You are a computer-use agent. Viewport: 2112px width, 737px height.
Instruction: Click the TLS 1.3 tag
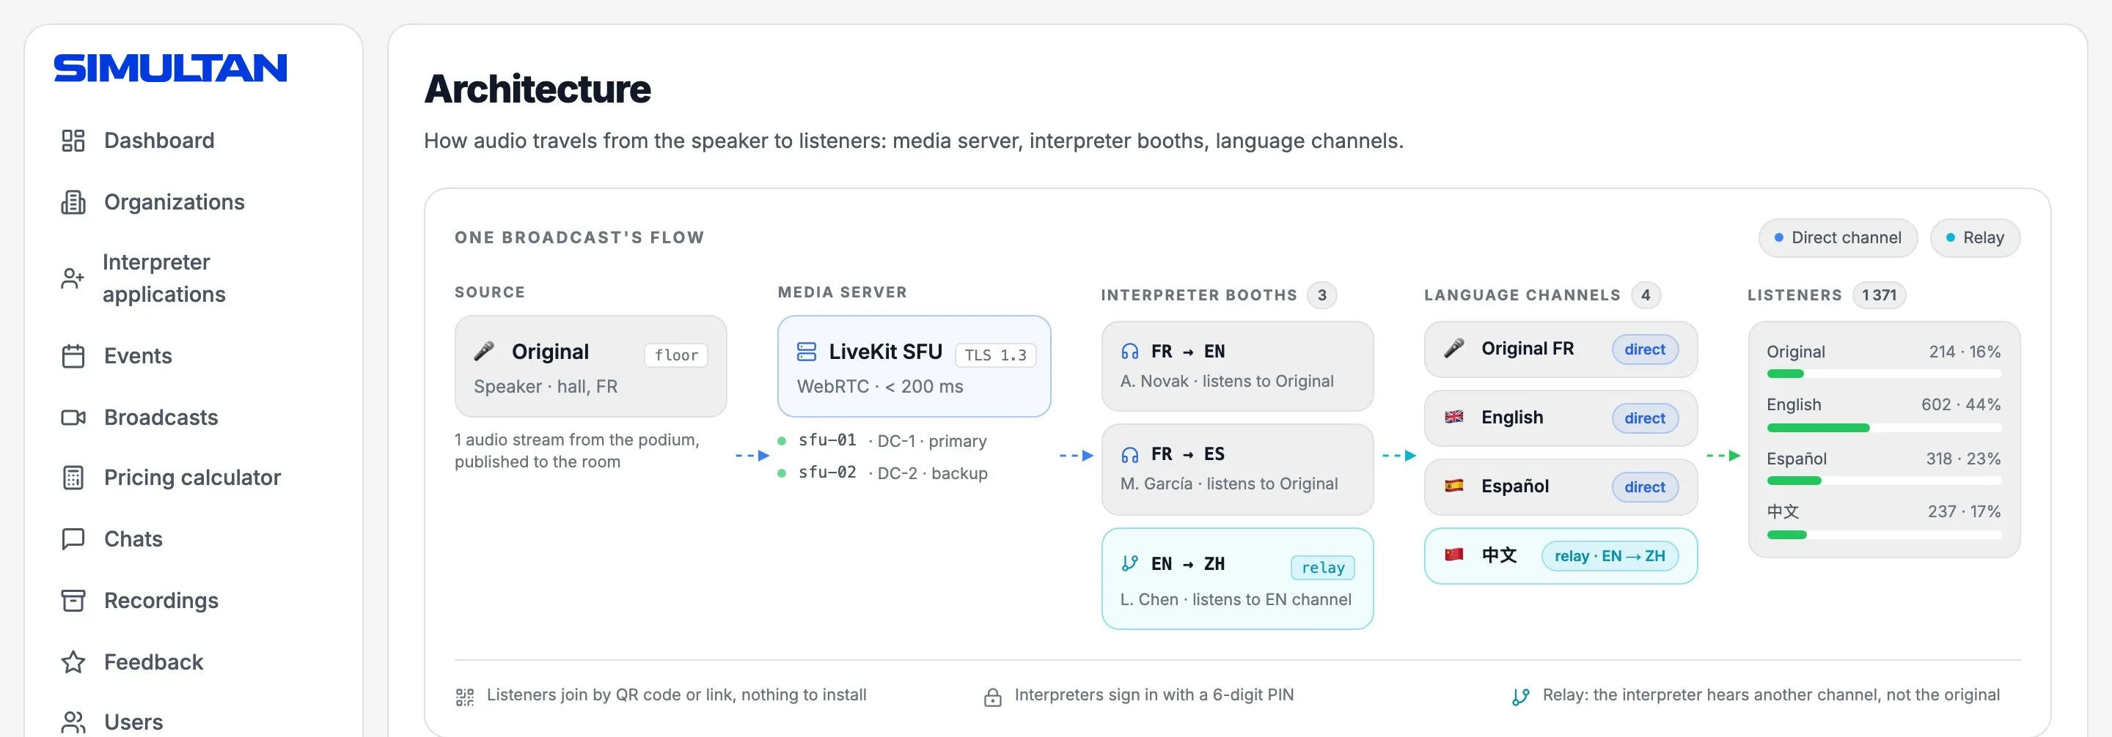click(x=995, y=355)
